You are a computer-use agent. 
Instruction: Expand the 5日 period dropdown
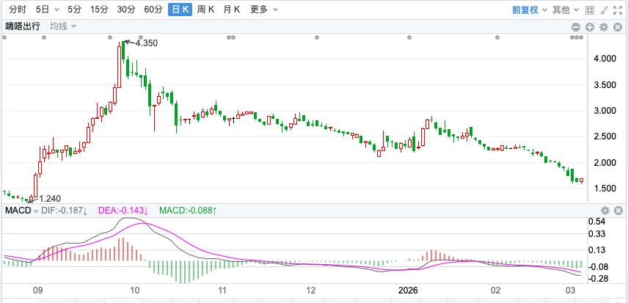tap(46, 10)
